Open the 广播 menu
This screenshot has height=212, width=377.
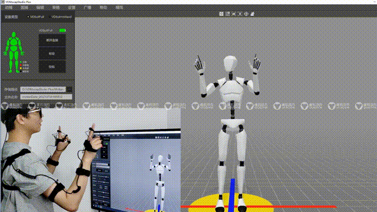(x=87, y=8)
